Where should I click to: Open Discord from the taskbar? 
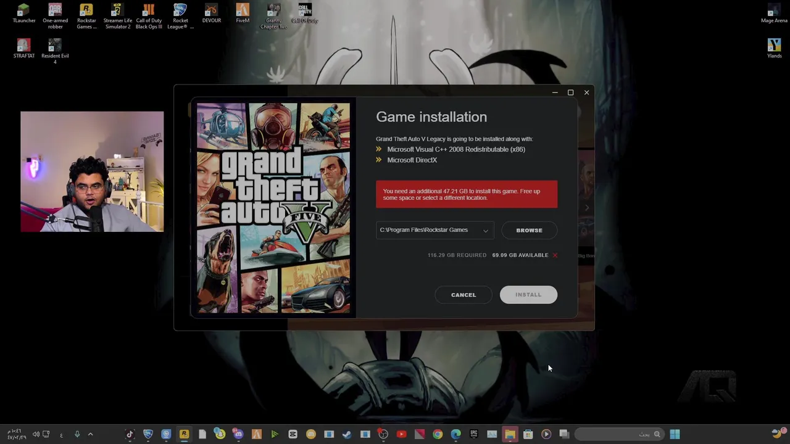[238, 434]
